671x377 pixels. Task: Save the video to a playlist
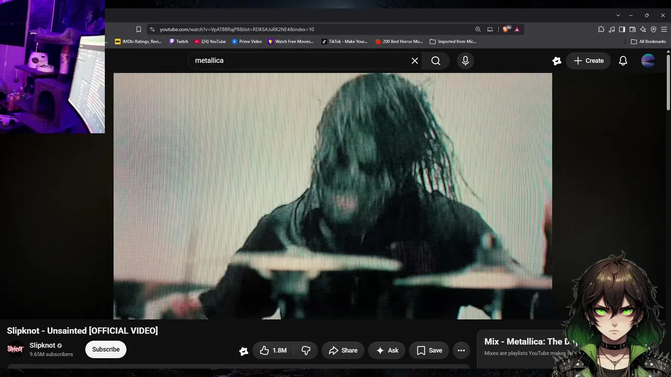[429, 350]
